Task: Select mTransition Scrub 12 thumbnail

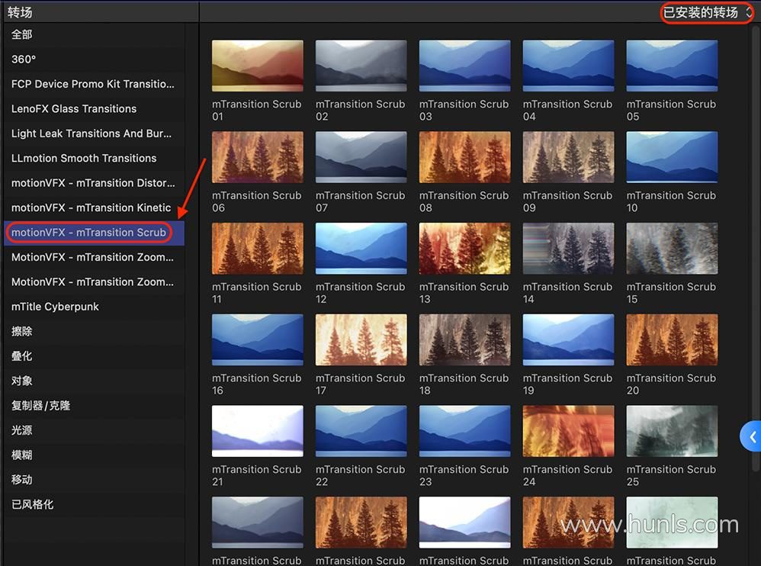Action: pos(361,249)
